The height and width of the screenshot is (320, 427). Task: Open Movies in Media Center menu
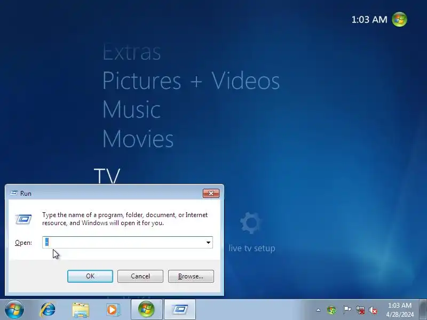(x=138, y=139)
